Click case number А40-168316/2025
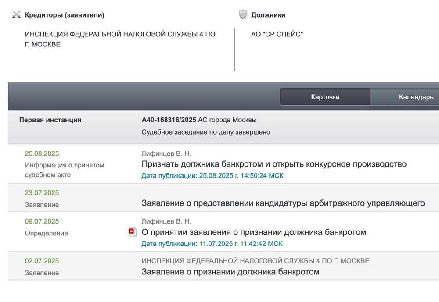 169,120
